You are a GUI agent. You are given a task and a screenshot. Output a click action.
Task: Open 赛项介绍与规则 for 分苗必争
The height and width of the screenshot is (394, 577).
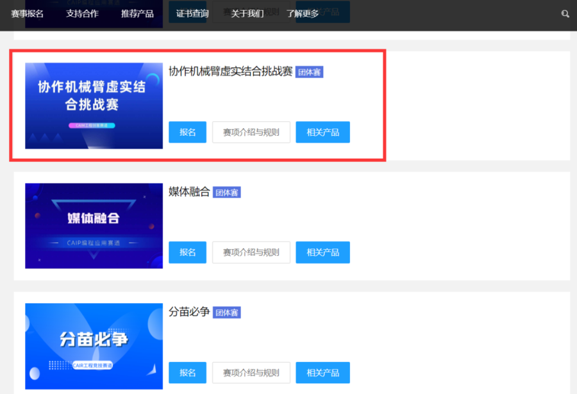(x=251, y=373)
